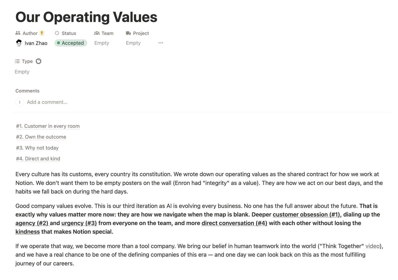Open the empty Project property value

point(133,43)
